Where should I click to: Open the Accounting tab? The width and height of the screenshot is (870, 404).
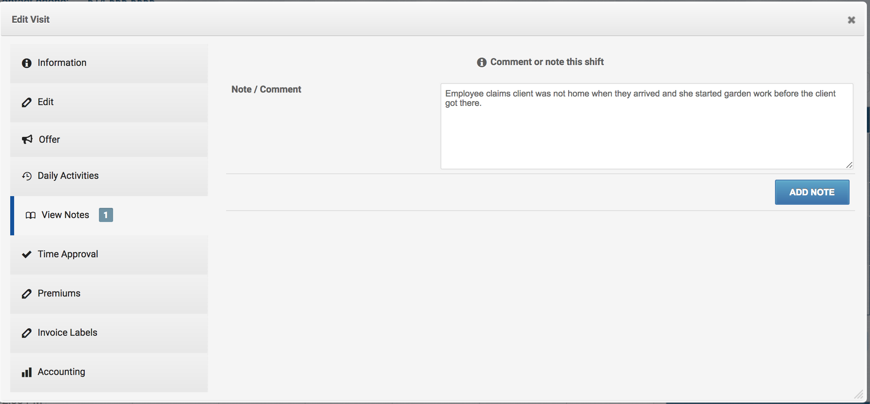click(x=109, y=372)
